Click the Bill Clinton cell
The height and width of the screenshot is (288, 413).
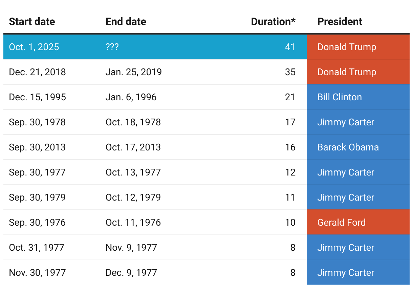(340, 97)
